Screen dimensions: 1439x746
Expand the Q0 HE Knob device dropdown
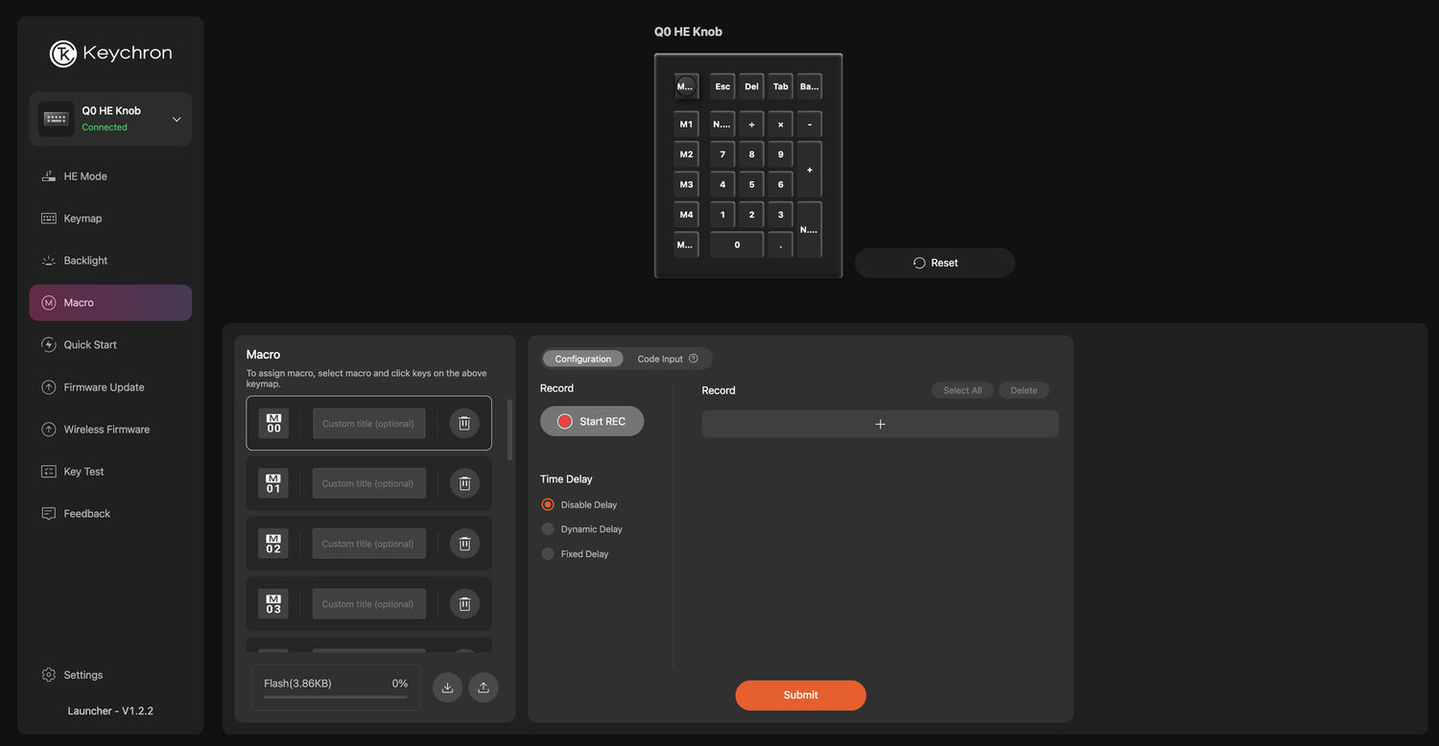pos(177,119)
